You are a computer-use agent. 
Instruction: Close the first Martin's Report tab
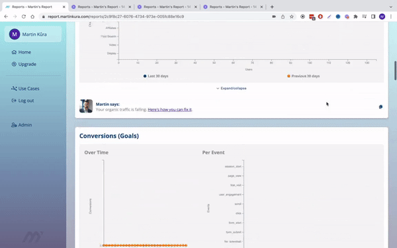pyautogui.click(x=64, y=7)
